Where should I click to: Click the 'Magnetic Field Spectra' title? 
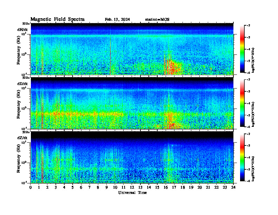click(58, 19)
